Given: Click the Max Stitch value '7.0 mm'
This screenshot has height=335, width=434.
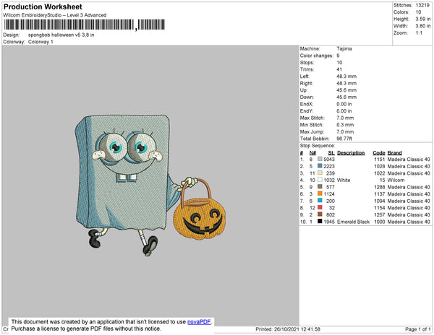Looking at the screenshot, I should coord(345,118).
